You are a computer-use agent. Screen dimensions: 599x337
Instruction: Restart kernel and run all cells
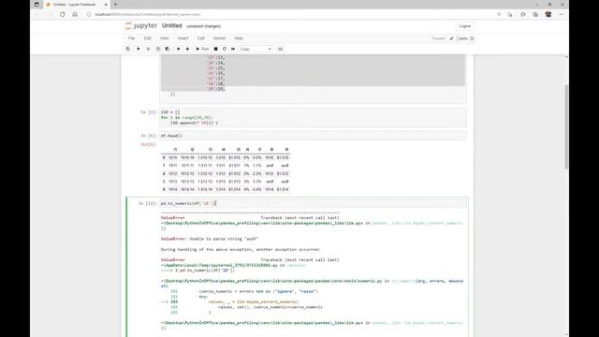coord(233,49)
